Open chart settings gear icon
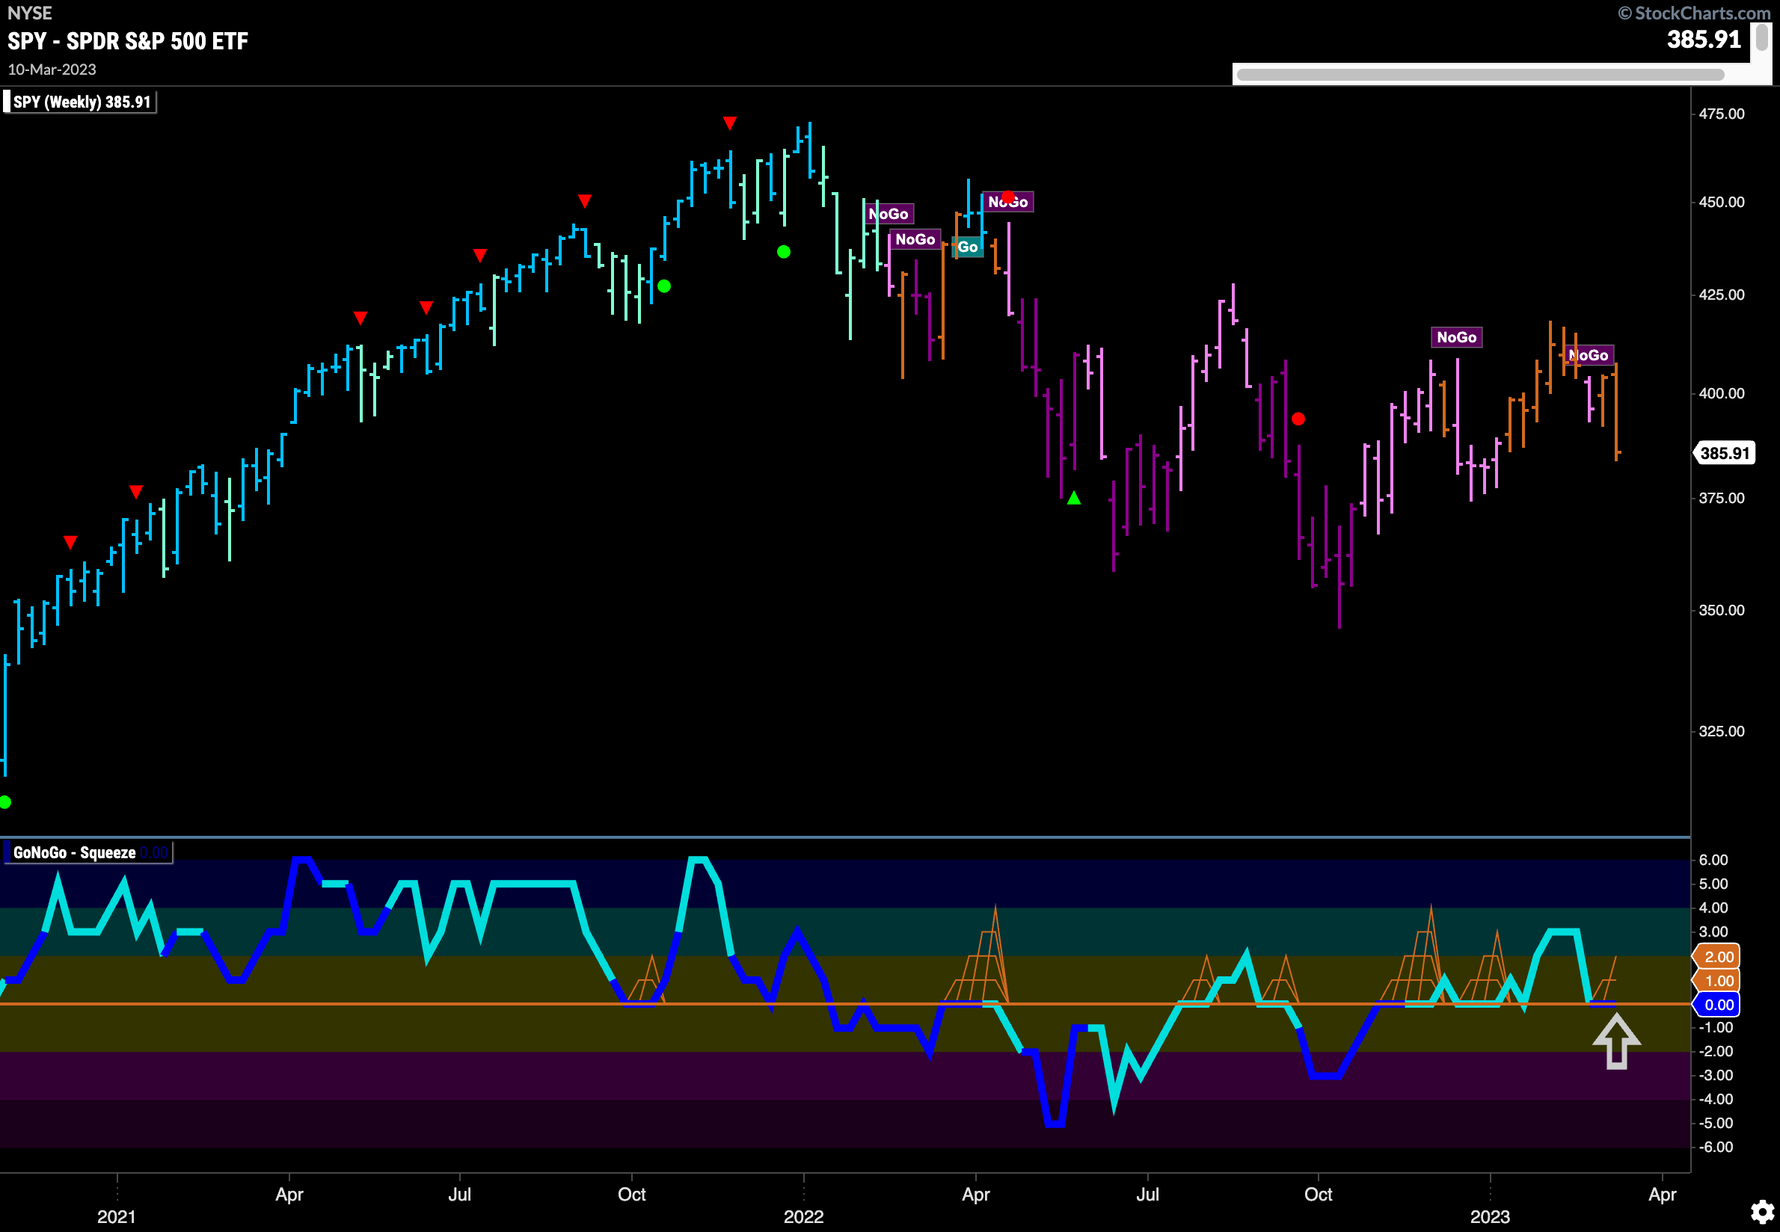This screenshot has height=1232, width=1780. click(1761, 1211)
